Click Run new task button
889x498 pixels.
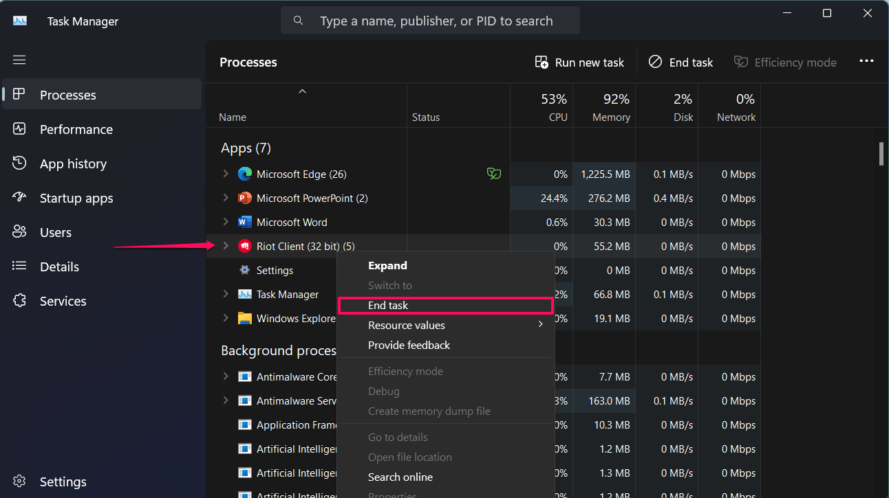point(579,62)
